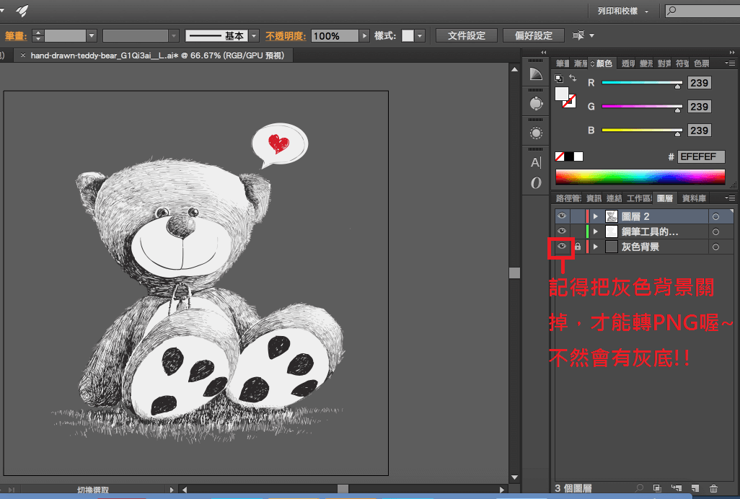
Task: Delete selection with the layers trash icon
Action: point(714,489)
